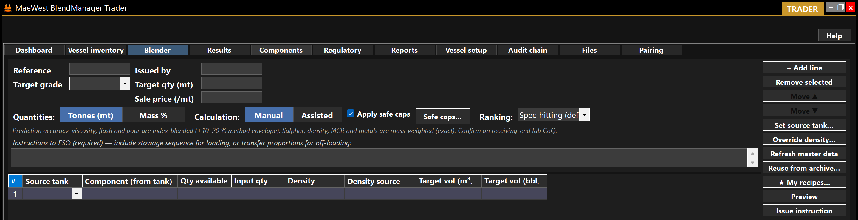Go to the Components tab
The image size is (858, 220).
point(281,50)
